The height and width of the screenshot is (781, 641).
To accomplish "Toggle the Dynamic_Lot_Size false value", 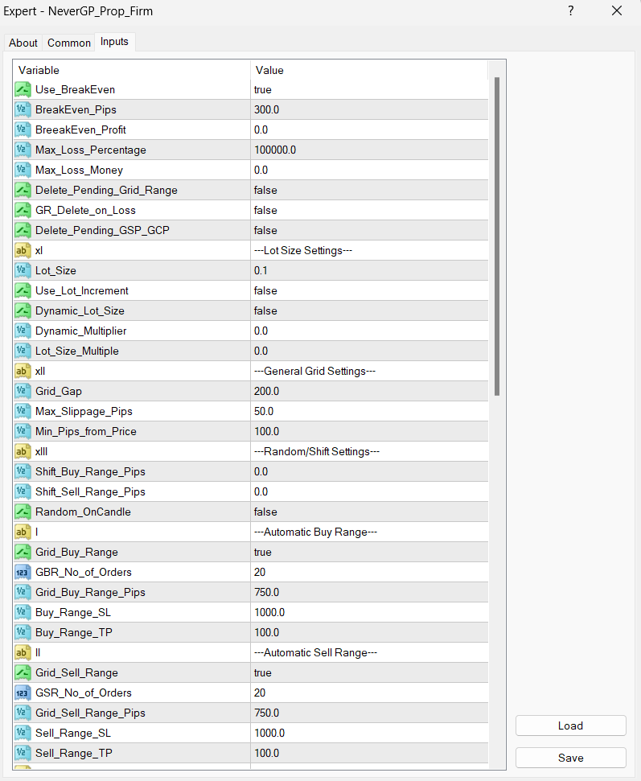I will click(368, 310).
